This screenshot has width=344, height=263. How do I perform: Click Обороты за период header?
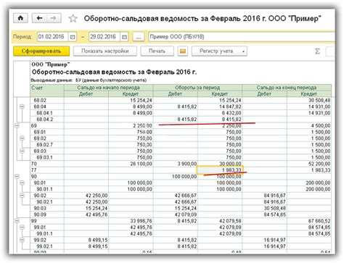pyautogui.click(x=197, y=88)
